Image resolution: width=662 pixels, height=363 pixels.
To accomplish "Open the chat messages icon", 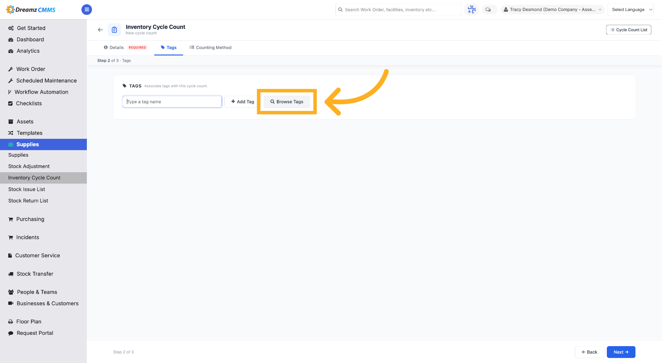I will pos(488,10).
